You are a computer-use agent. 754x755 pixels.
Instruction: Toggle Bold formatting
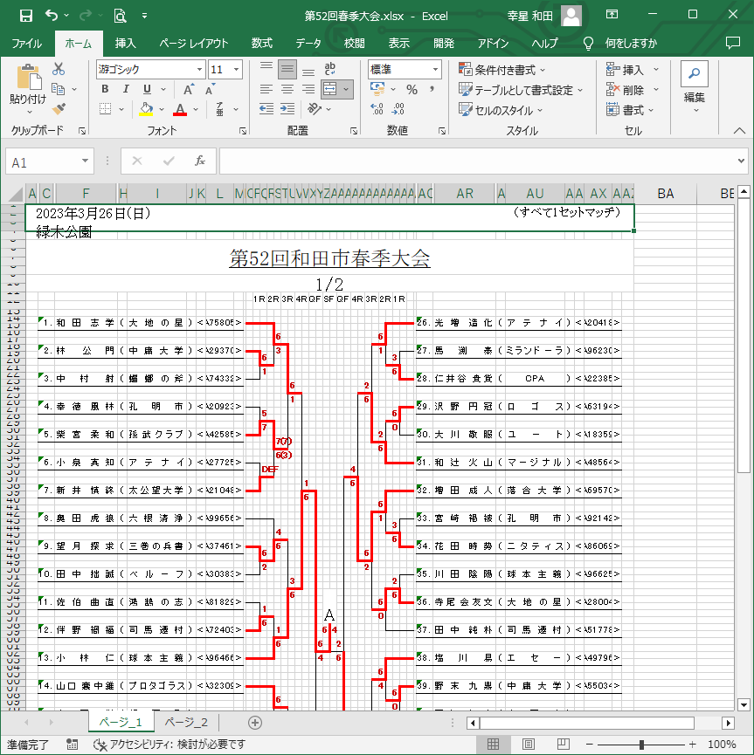tap(105, 89)
